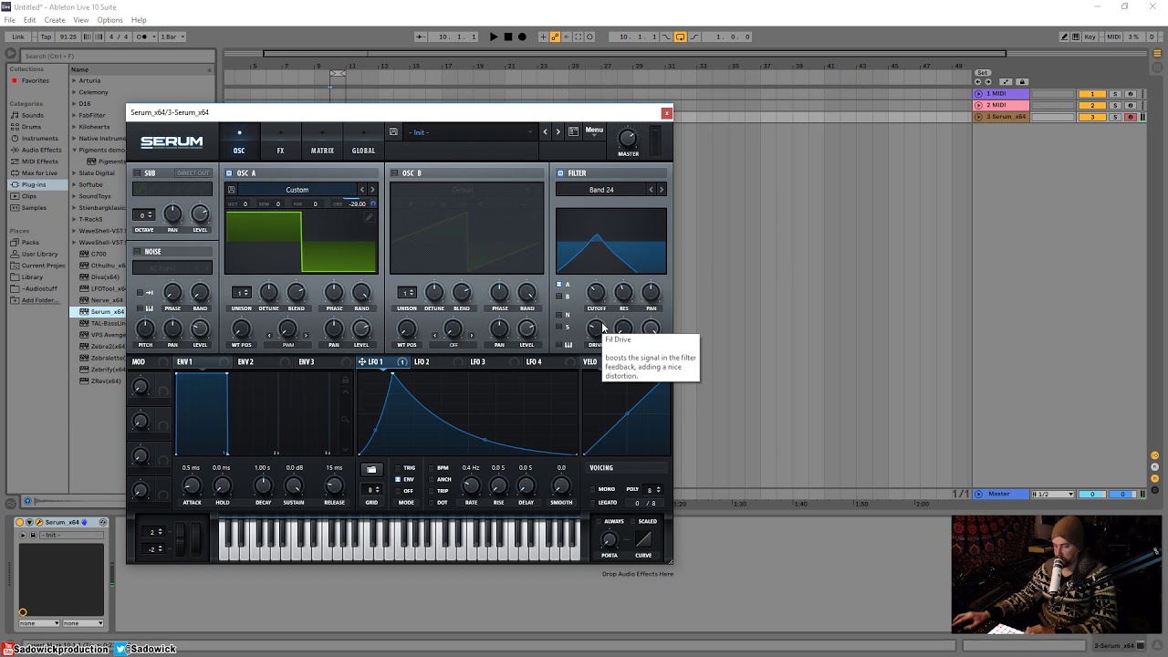Open the Serum Menu dropdown

click(x=594, y=130)
